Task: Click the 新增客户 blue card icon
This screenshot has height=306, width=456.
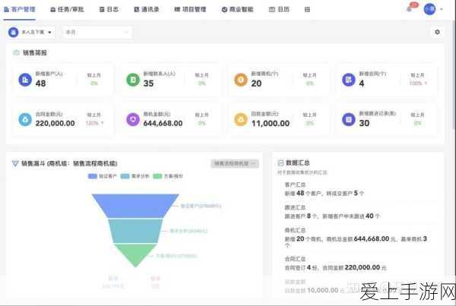Action: (25, 79)
